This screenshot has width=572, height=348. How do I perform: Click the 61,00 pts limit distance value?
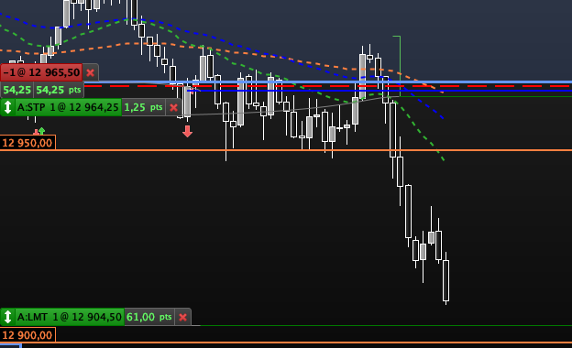(x=149, y=317)
